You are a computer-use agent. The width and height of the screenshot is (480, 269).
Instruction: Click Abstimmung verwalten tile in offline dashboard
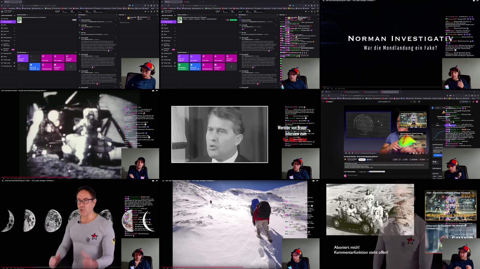click(x=59, y=67)
